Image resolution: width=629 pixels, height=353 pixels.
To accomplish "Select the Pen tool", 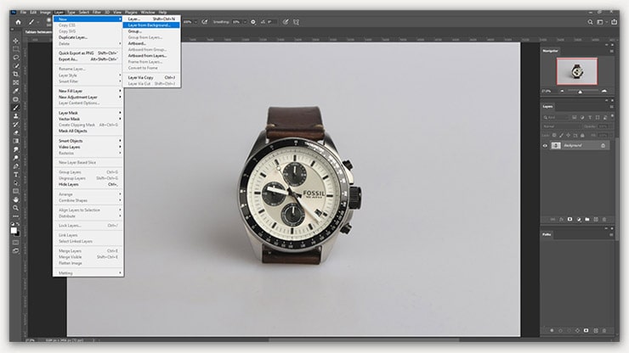I will pyautogui.click(x=16, y=166).
